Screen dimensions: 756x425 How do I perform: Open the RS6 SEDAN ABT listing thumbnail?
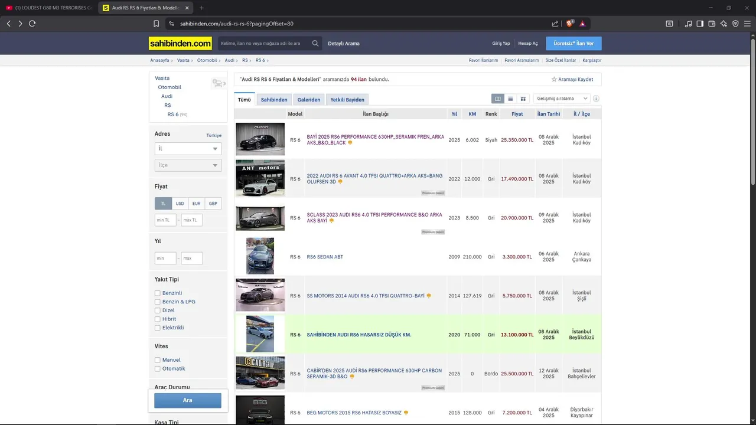click(260, 256)
